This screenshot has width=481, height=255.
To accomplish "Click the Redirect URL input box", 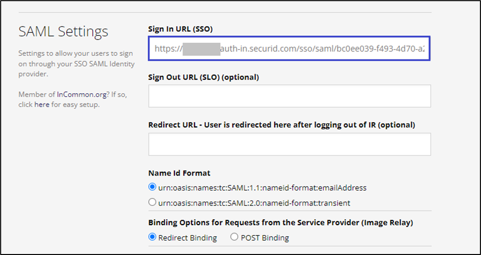I will [289, 144].
